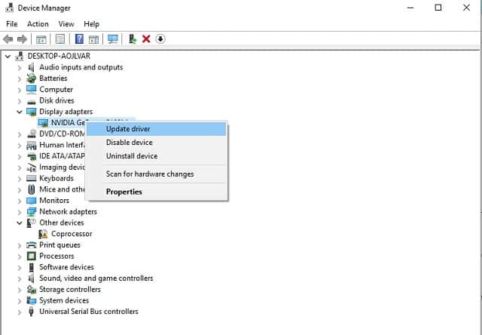Select the Coprocessor label

tap(72, 234)
